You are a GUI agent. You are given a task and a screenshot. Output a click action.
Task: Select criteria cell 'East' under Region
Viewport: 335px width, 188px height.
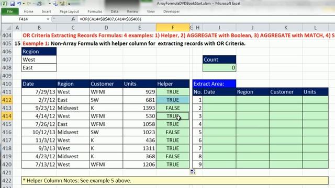point(39,68)
